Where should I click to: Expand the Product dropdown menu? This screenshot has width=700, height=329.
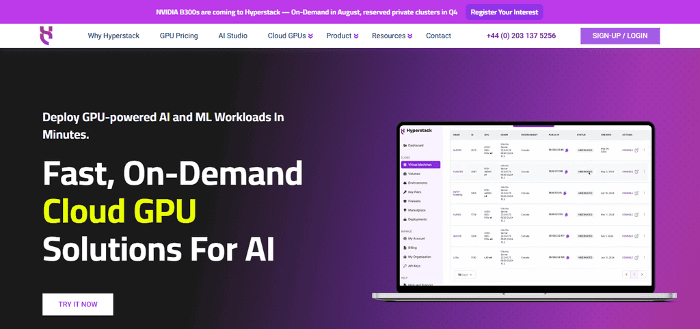coord(342,36)
